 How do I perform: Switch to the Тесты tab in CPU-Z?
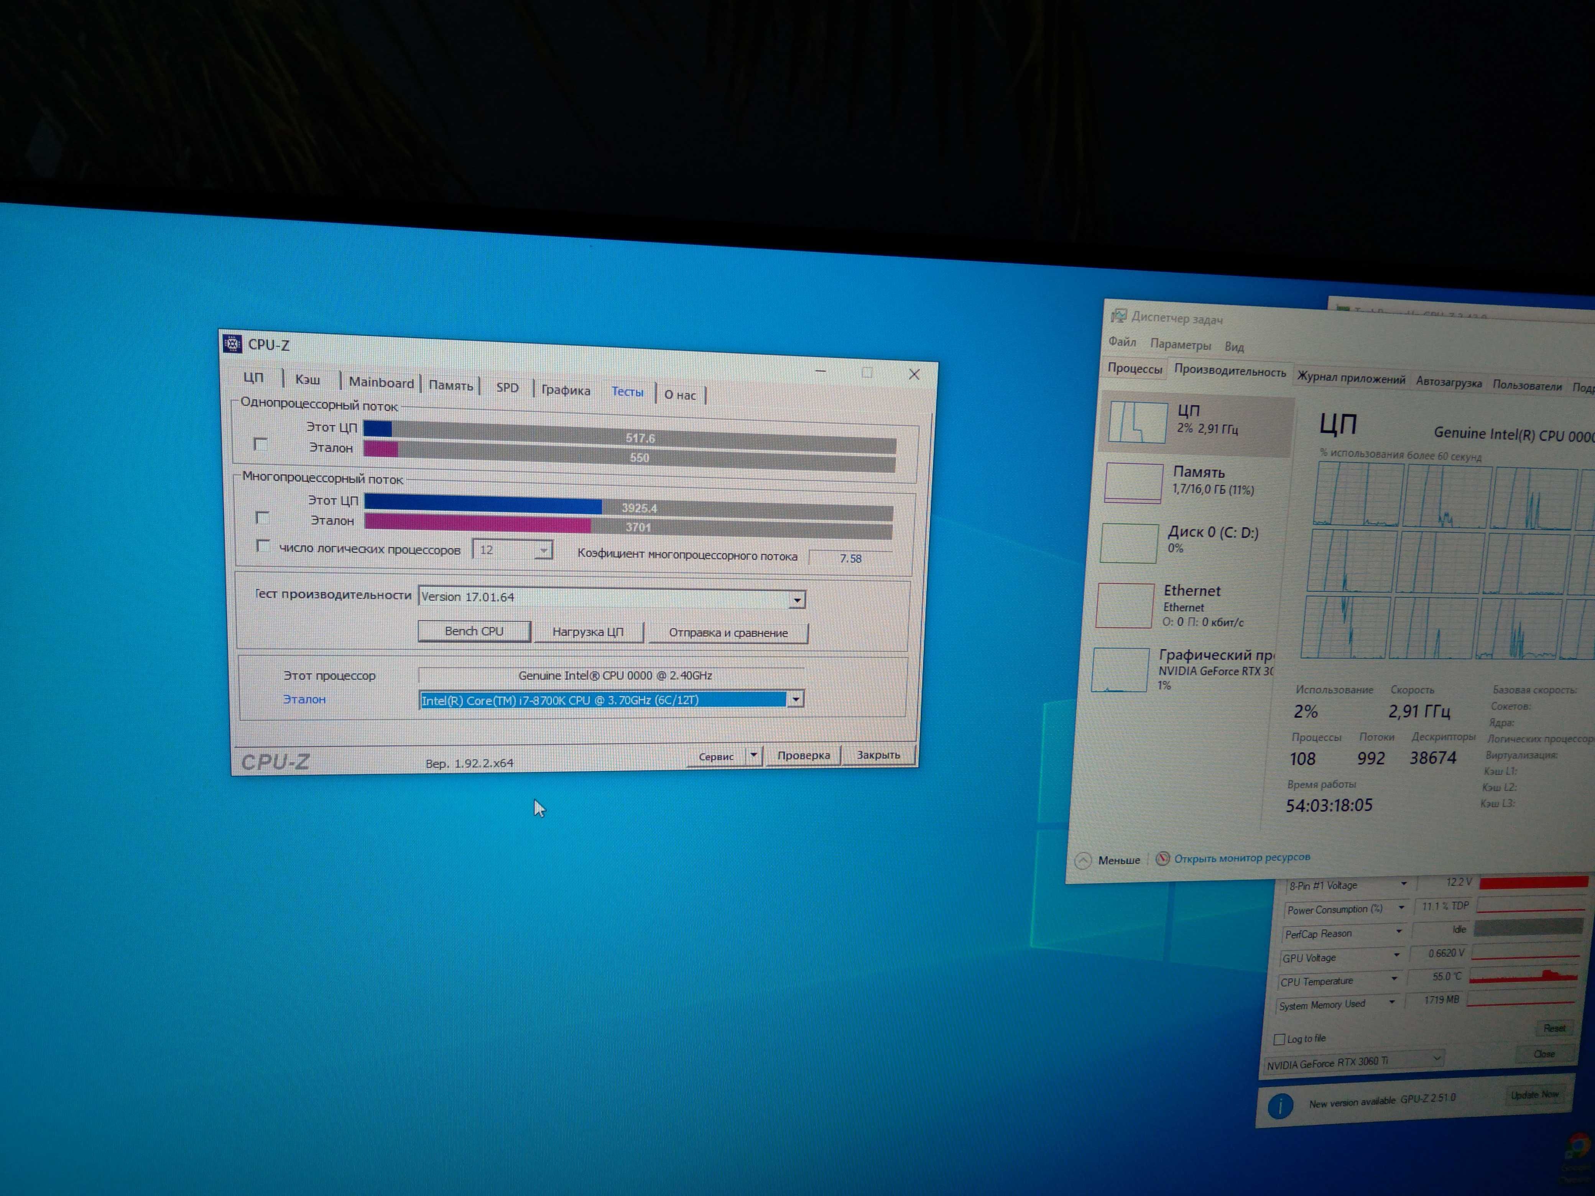627,391
